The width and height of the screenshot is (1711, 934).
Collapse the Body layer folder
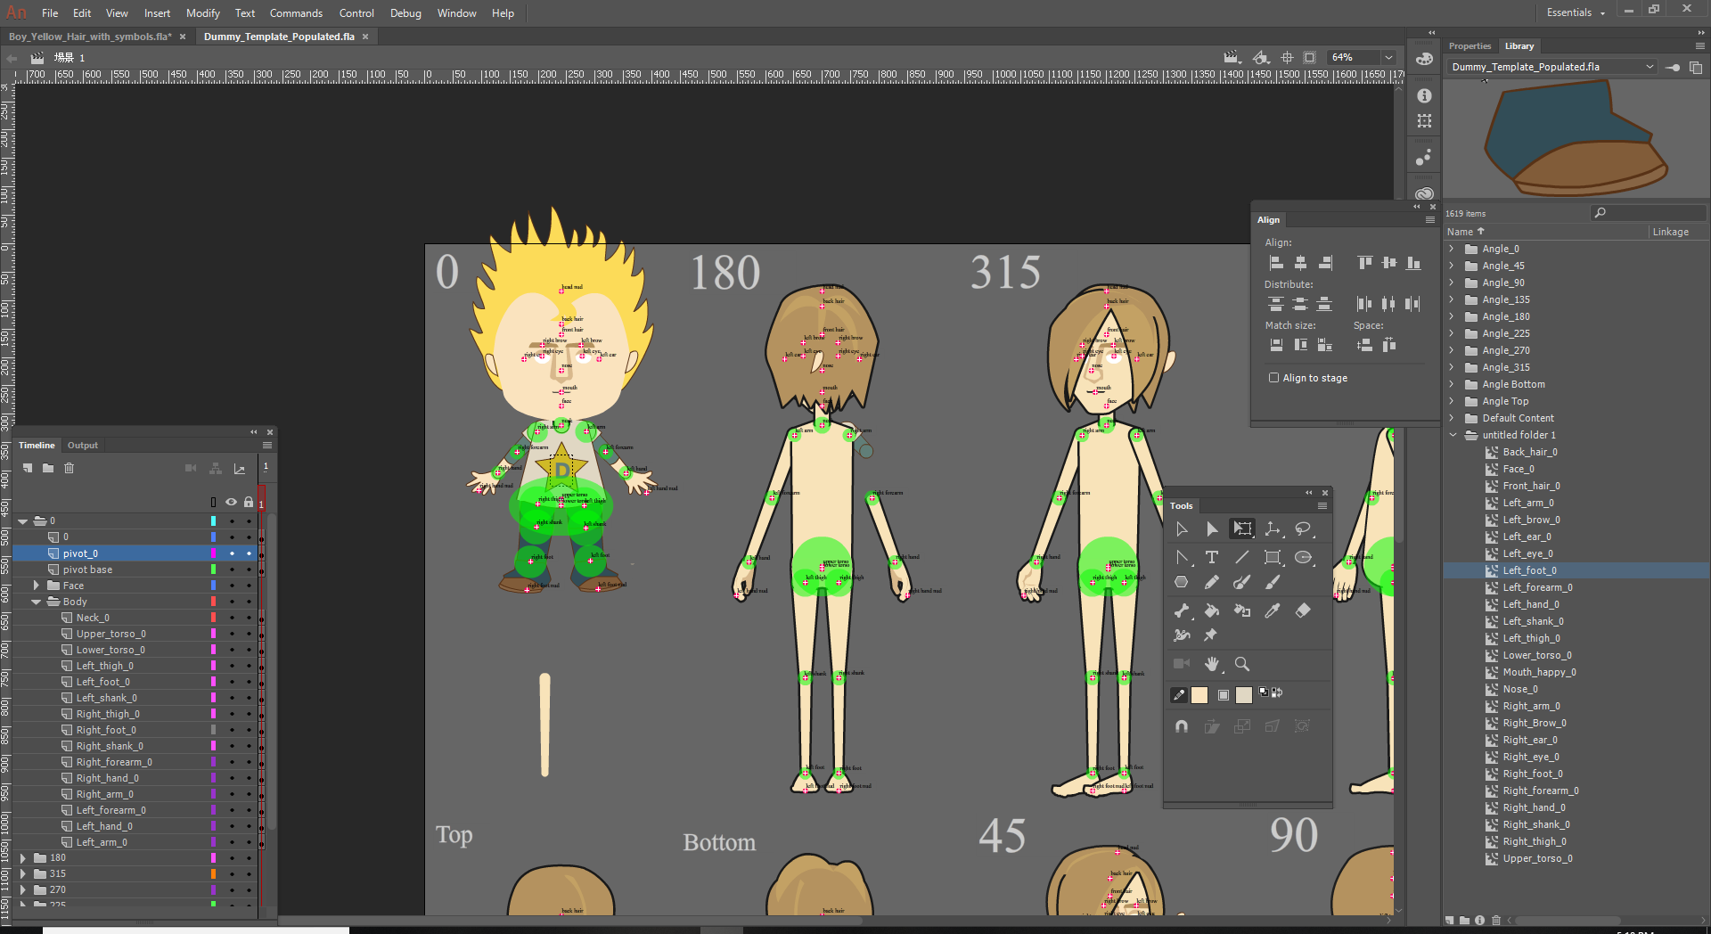37,602
